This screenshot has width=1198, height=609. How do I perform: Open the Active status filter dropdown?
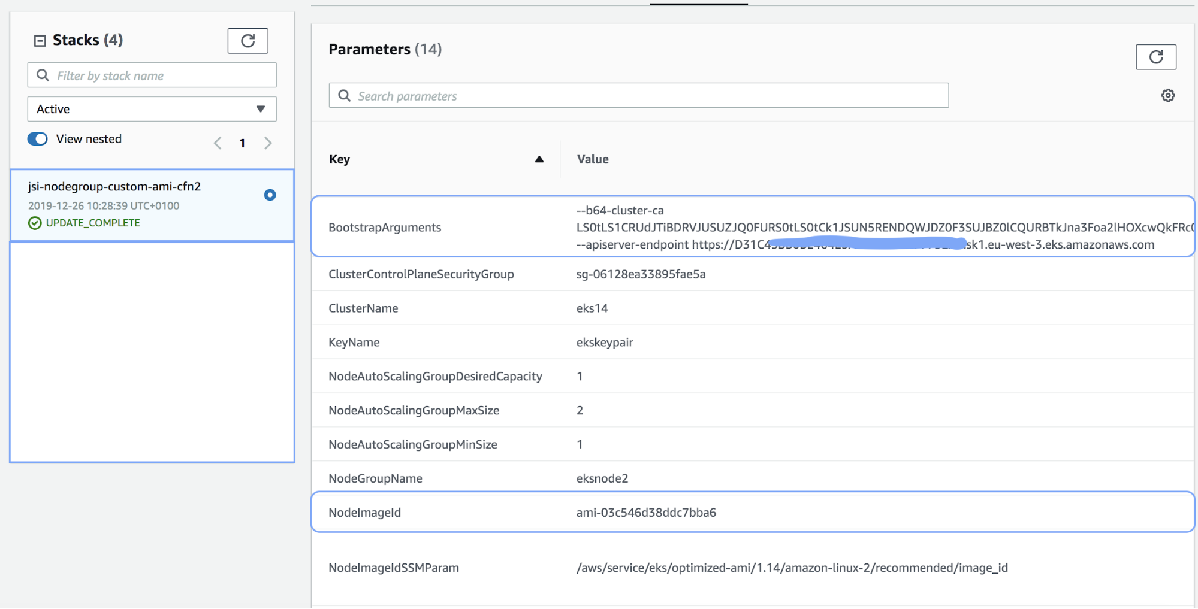click(152, 109)
